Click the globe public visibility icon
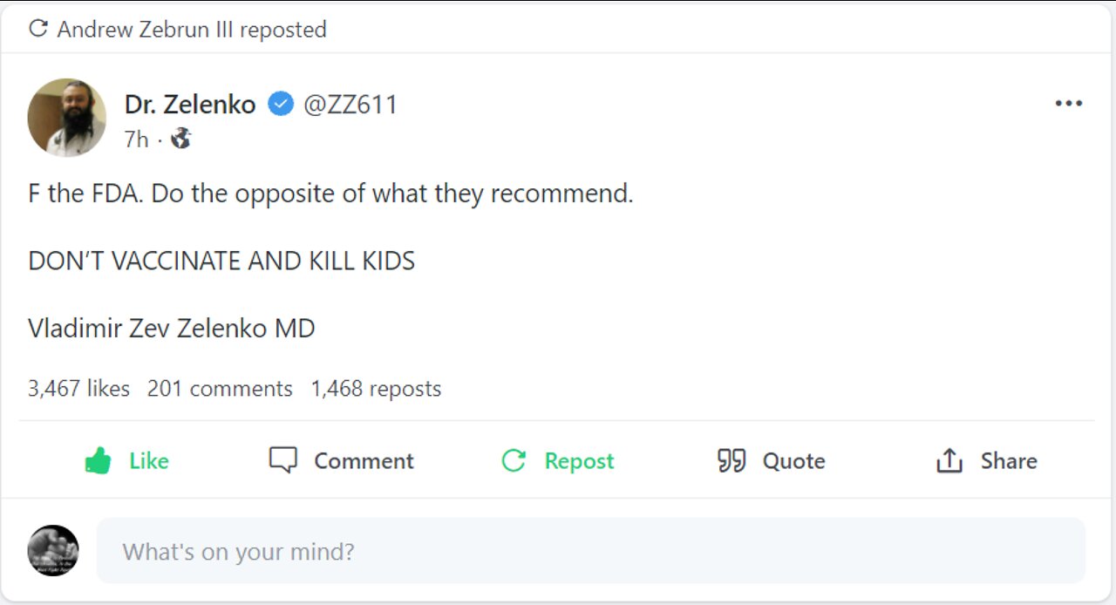Image resolution: width=1116 pixels, height=605 pixels. click(x=180, y=138)
